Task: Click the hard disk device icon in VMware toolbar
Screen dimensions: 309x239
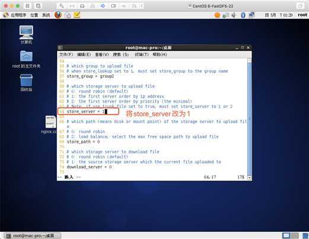Action: (x=82, y=6)
